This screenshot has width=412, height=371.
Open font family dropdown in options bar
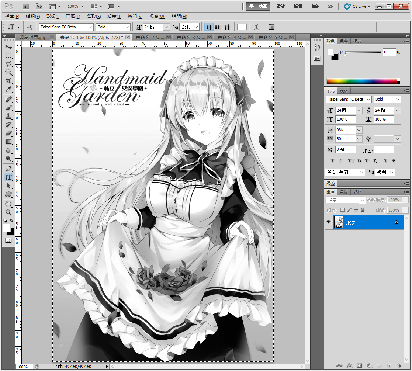click(x=90, y=27)
